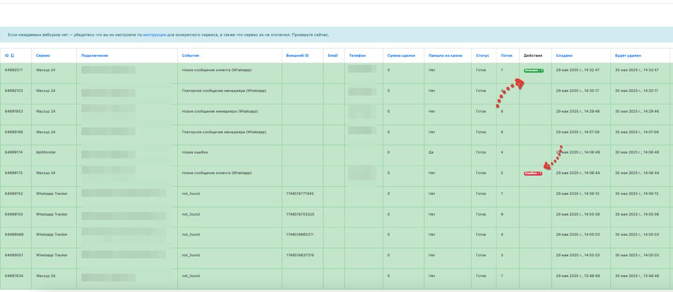Select webhook ID 64989068
This screenshot has height=292, width=673.
(x=13, y=235)
